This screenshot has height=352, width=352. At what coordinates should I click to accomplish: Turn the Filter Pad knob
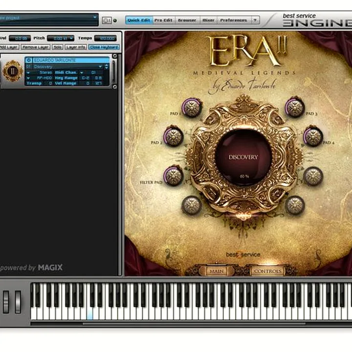point(173,176)
